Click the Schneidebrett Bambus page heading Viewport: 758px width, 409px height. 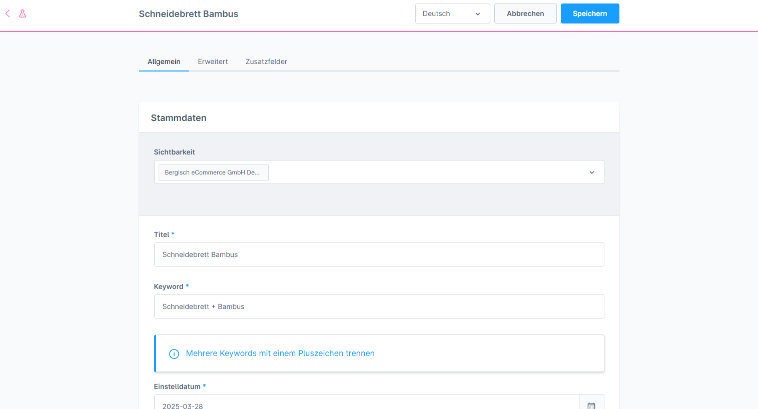point(188,14)
